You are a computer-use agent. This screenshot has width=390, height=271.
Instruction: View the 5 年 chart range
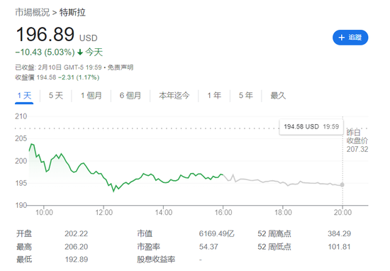(246, 96)
